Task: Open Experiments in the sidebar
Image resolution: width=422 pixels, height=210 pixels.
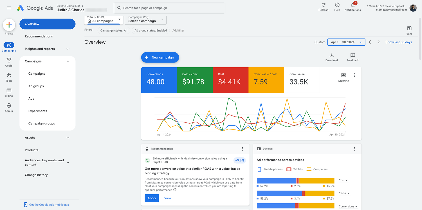Action: pos(38,111)
